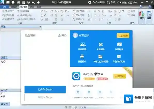Click the 单行文本 text tool

79,15
